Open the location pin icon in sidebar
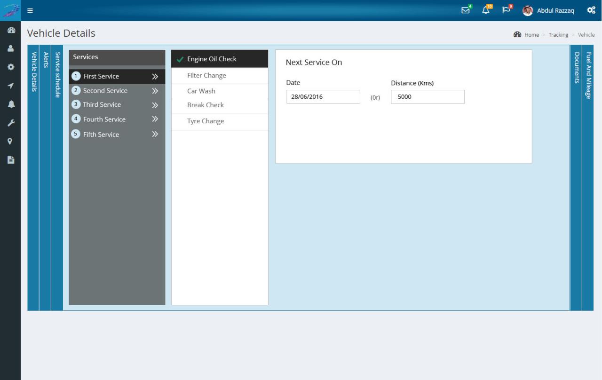The image size is (602, 380). (10, 141)
